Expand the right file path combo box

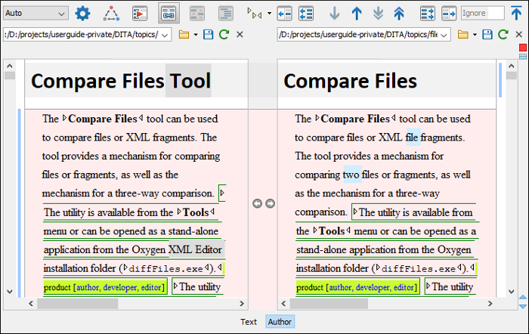pos(444,35)
